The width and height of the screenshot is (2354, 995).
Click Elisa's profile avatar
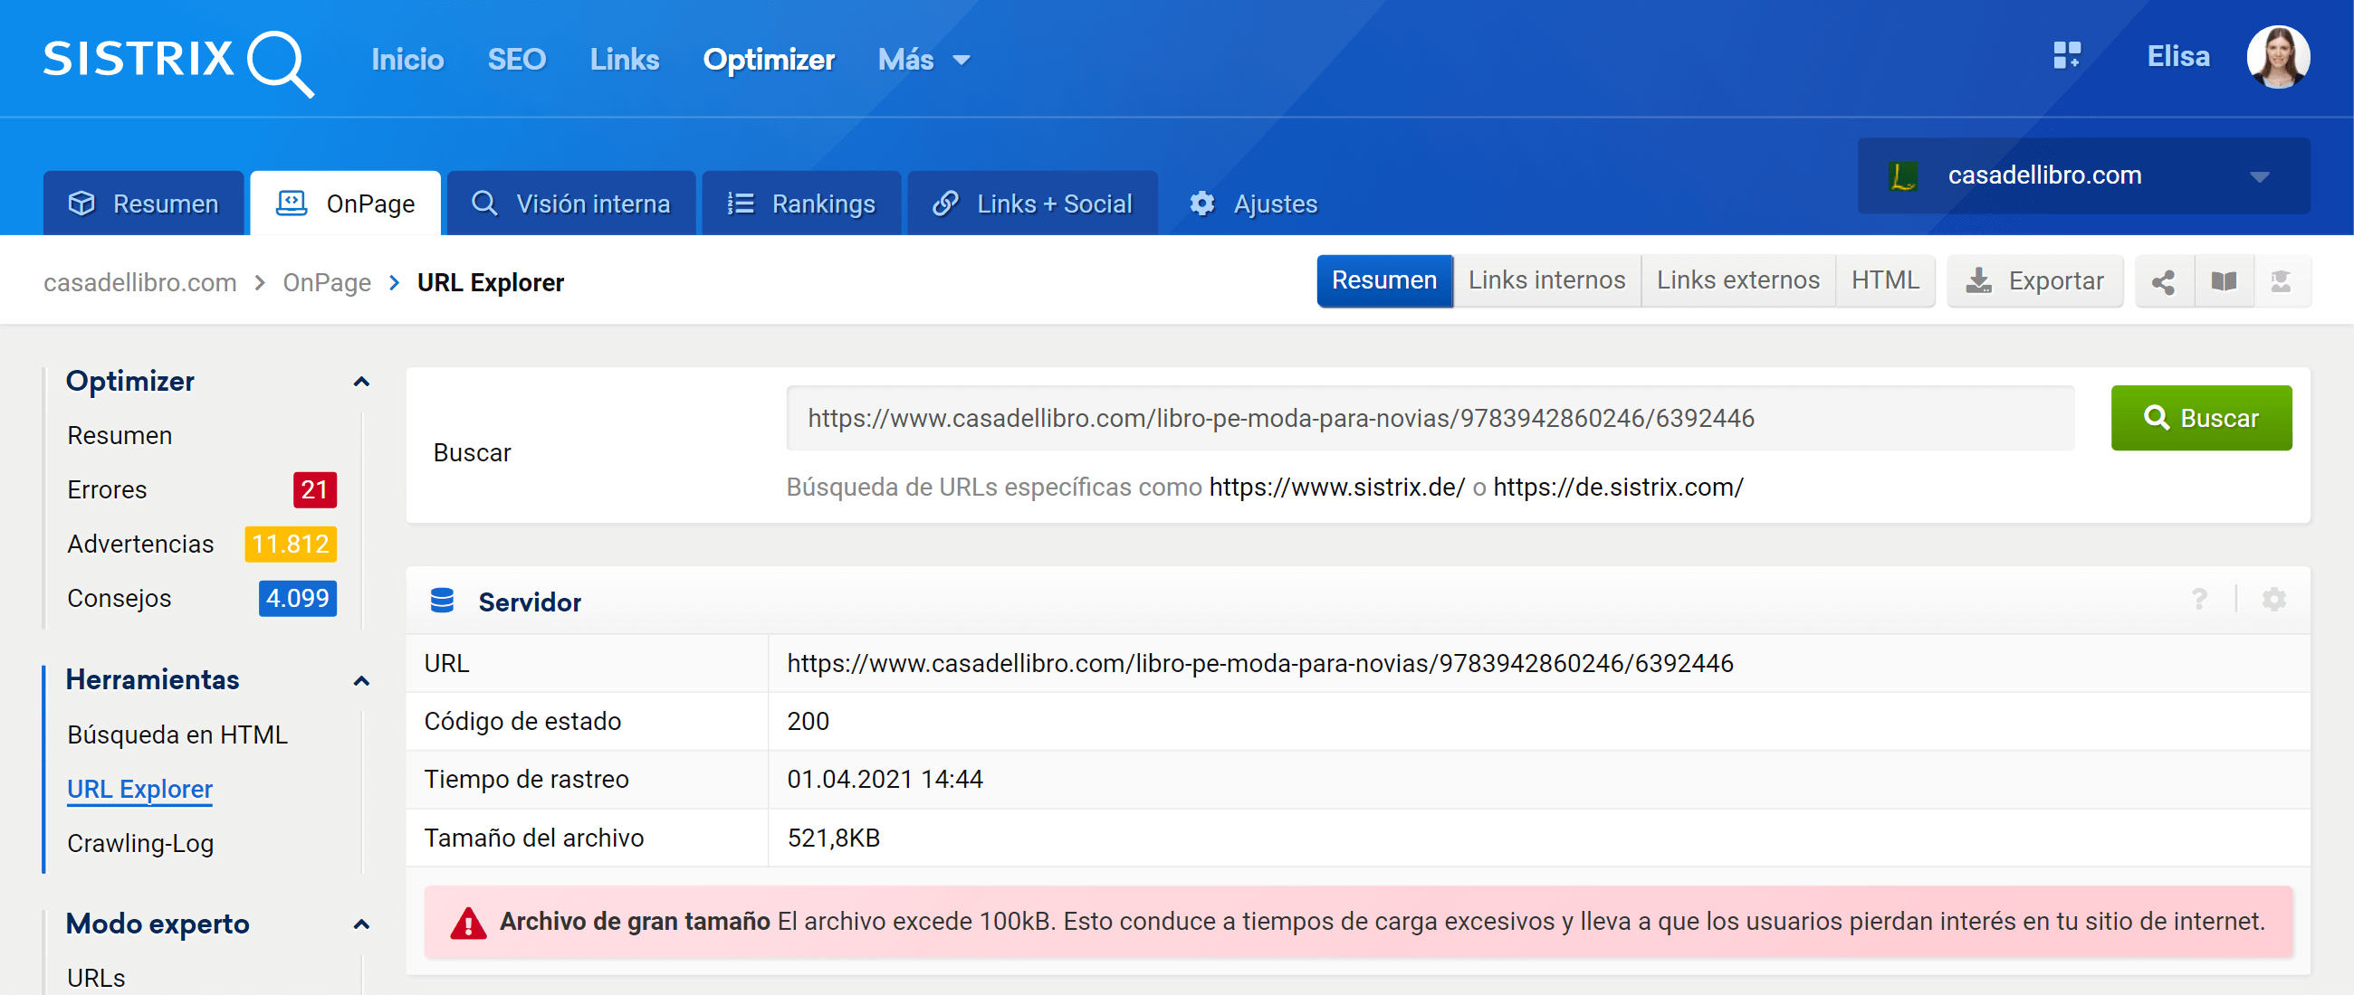click(2277, 58)
